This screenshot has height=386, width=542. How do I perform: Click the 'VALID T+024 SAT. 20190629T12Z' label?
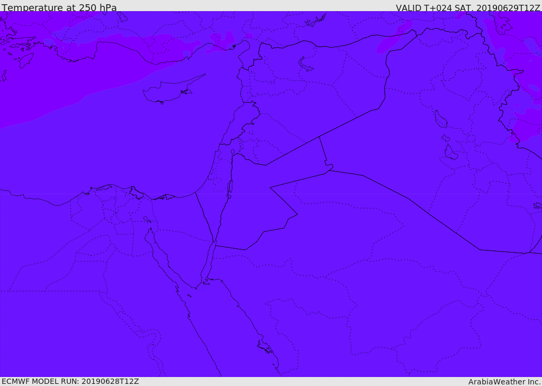pyautogui.click(x=468, y=7)
